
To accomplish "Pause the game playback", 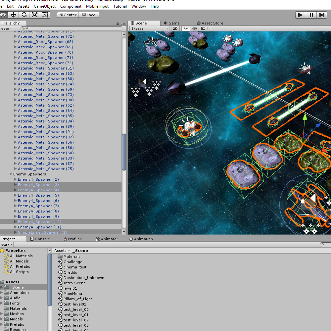I will (311, 15).
